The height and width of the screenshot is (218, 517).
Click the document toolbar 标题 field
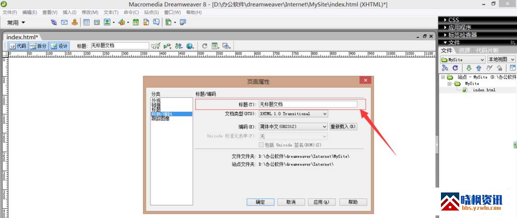[x=120, y=46]
